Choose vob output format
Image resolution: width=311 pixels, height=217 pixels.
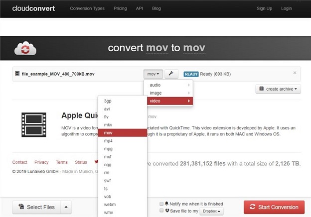tap(123, 197)
